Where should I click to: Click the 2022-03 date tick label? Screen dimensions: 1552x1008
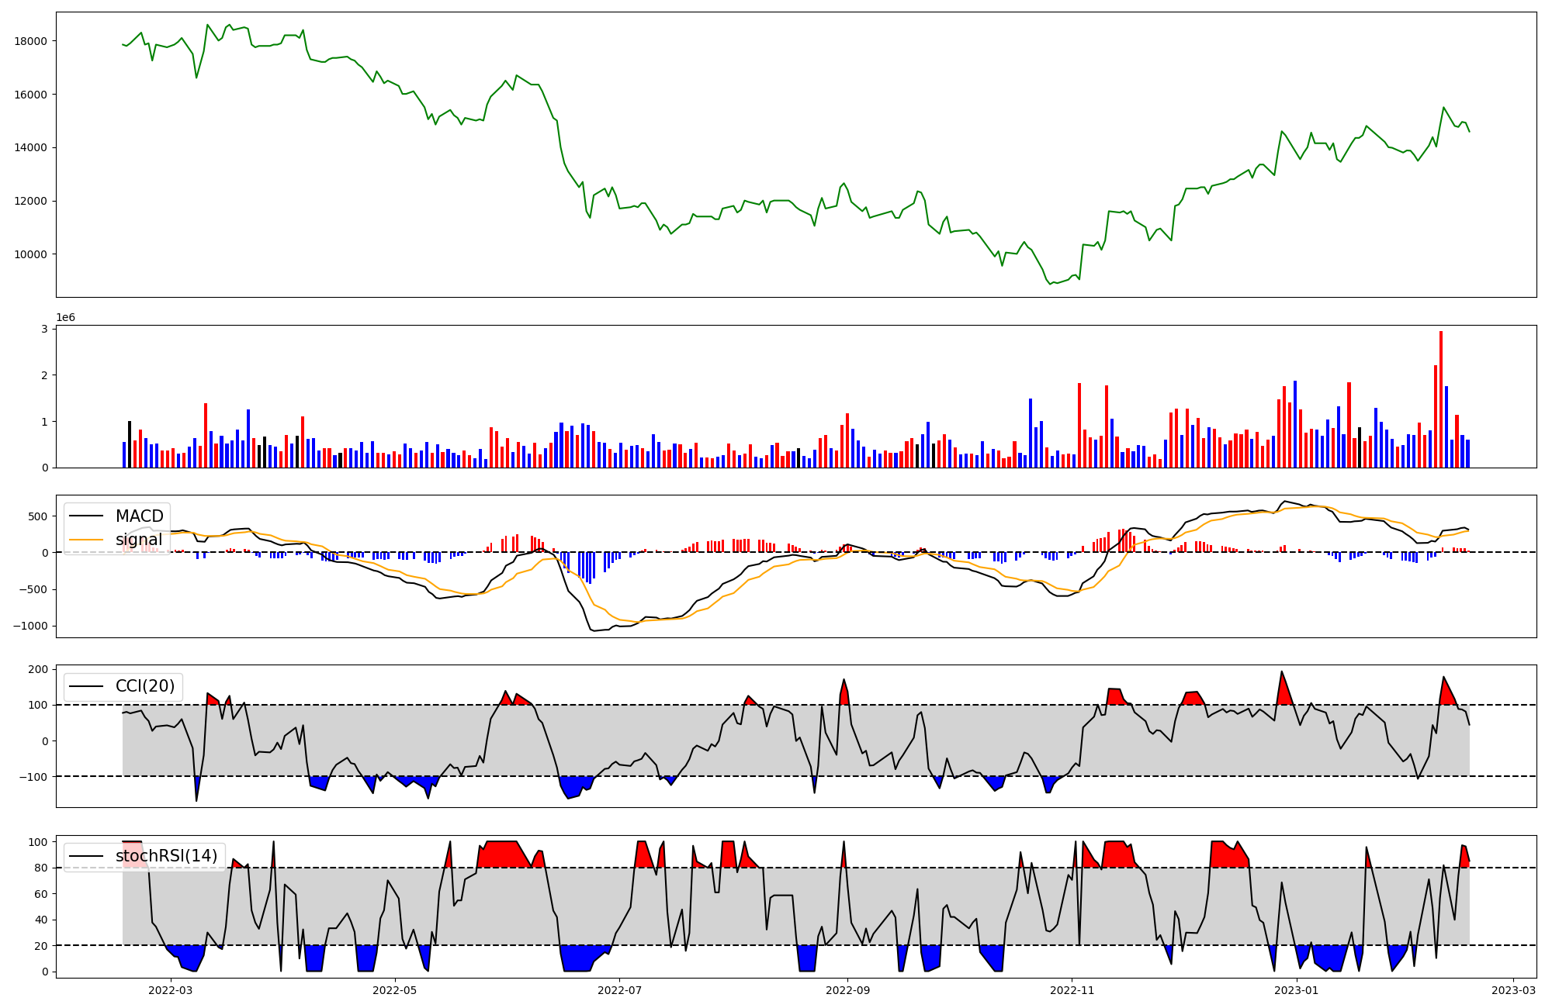170,990
